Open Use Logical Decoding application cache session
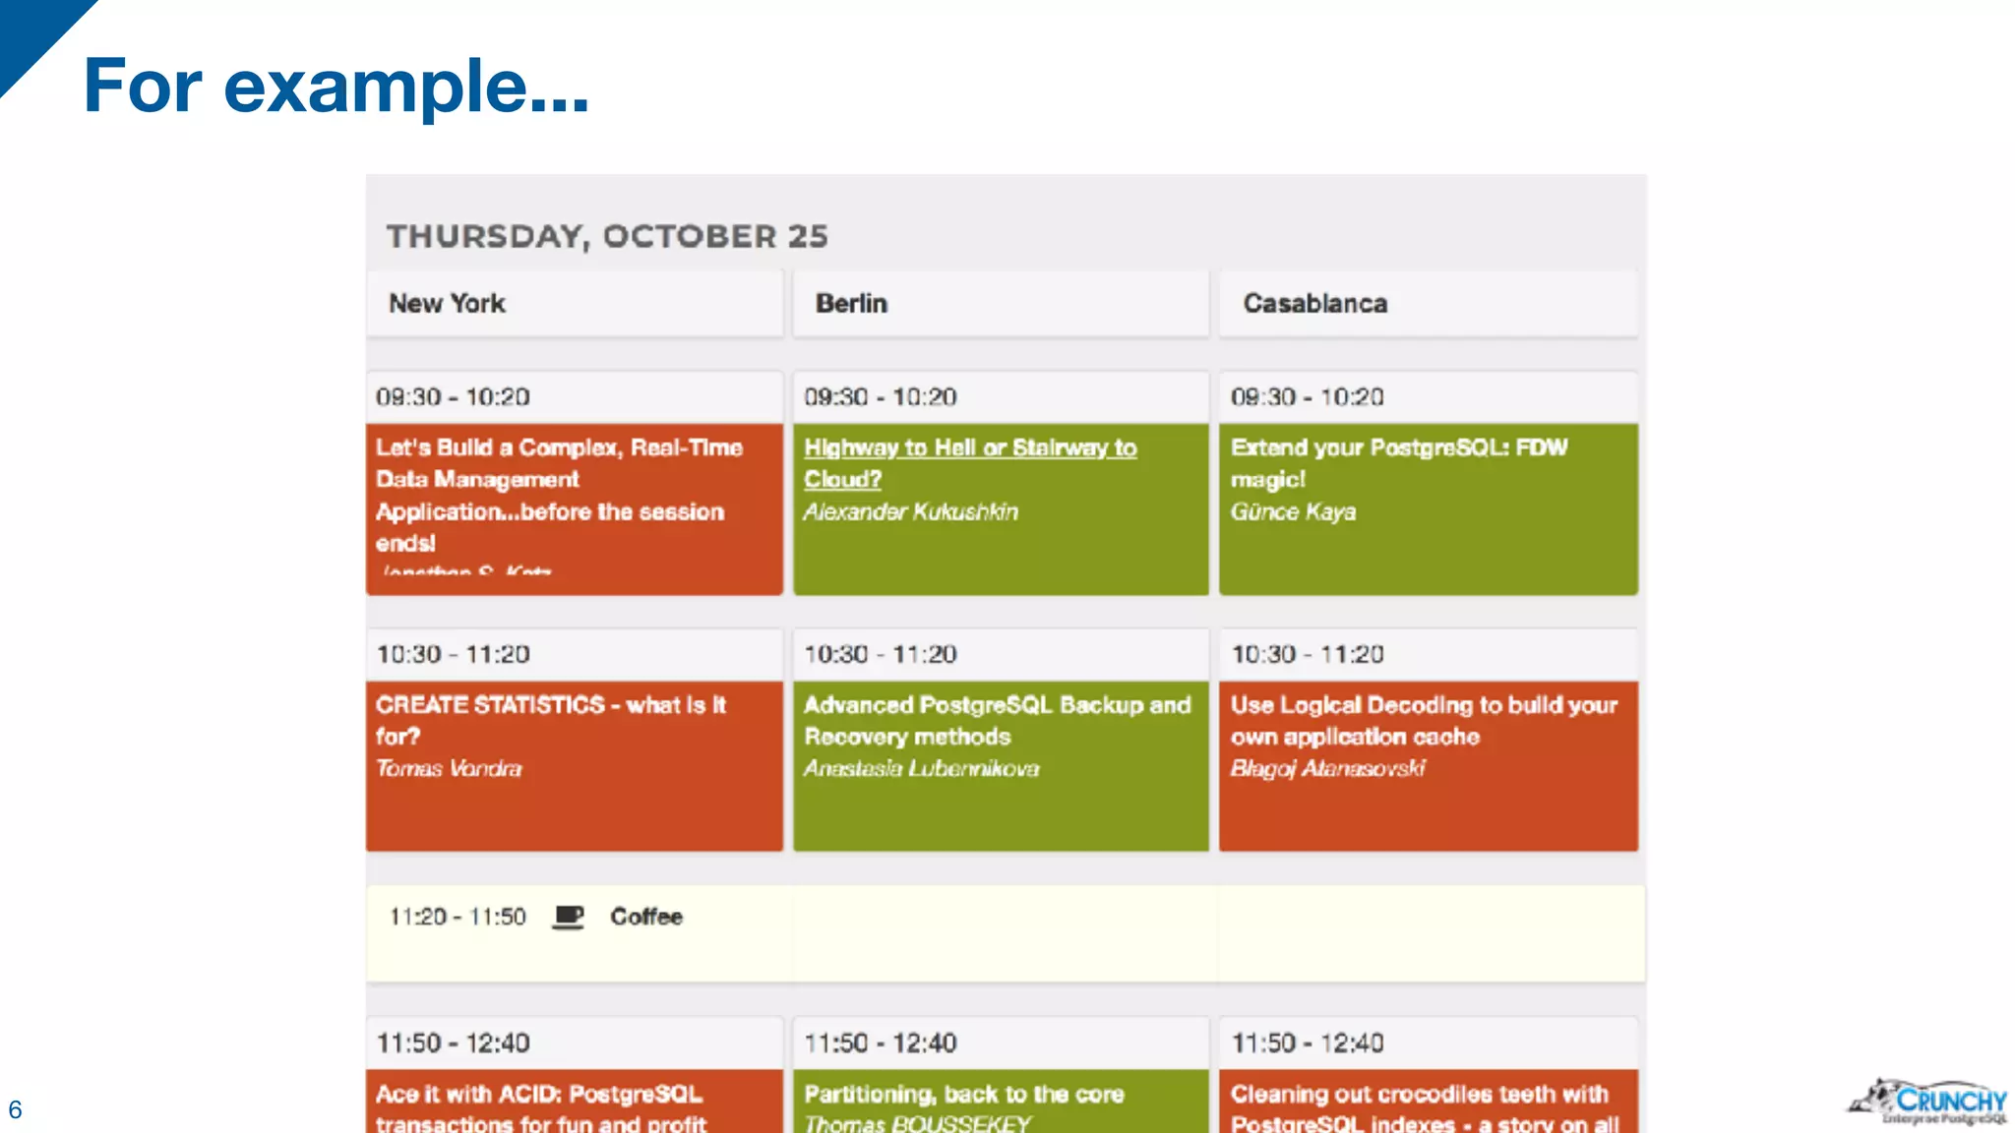 1429,766
